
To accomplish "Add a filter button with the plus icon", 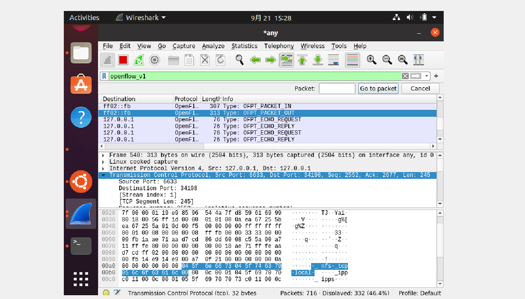I will tap(436, 76).
